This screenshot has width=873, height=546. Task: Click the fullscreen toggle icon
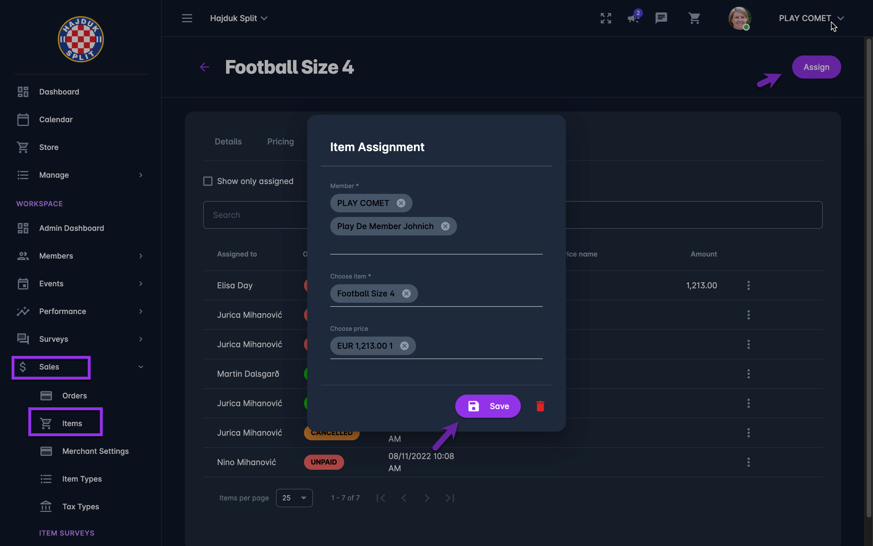tap(606, 18)
